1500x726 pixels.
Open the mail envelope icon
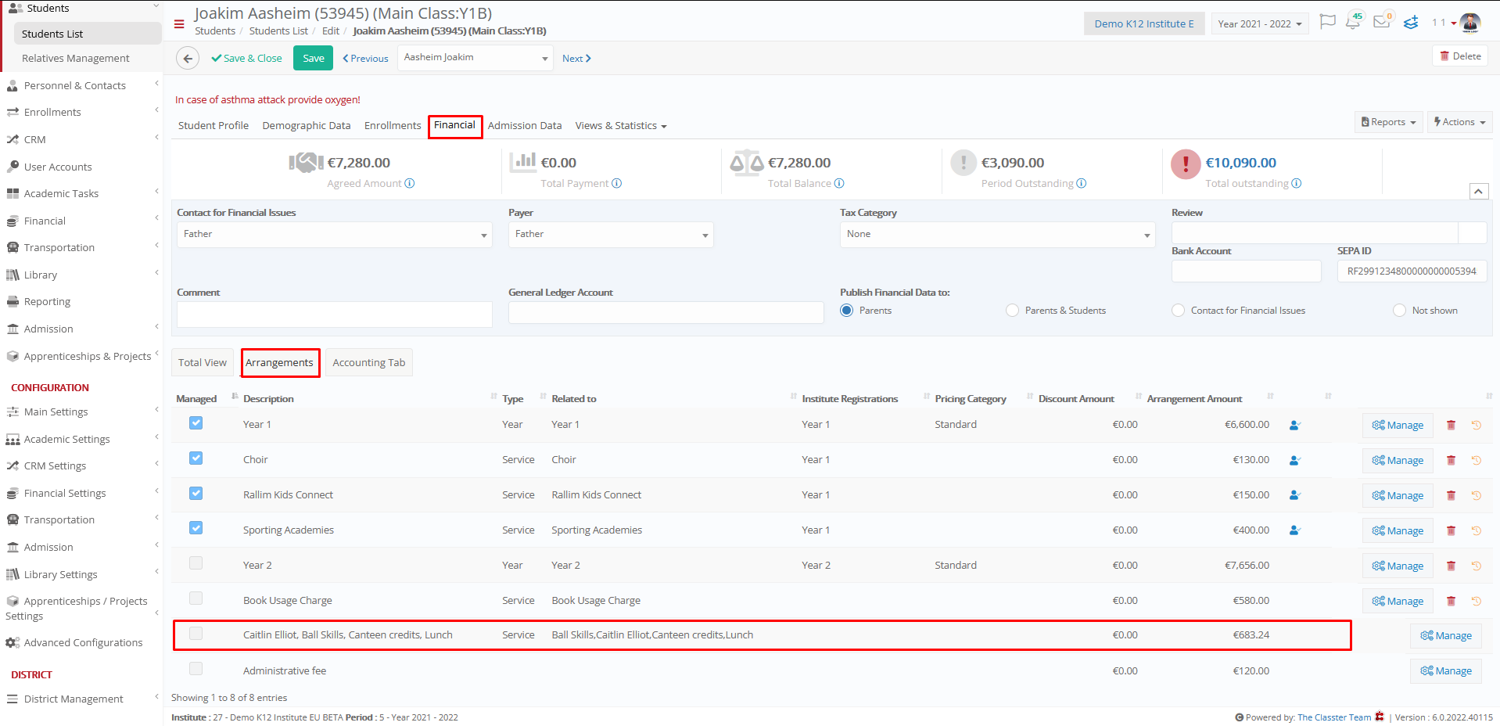pos(1382,22)
